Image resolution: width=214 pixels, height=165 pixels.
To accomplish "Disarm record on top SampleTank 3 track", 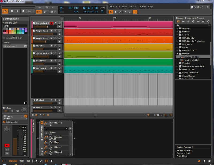I will (x=51, y=23).
